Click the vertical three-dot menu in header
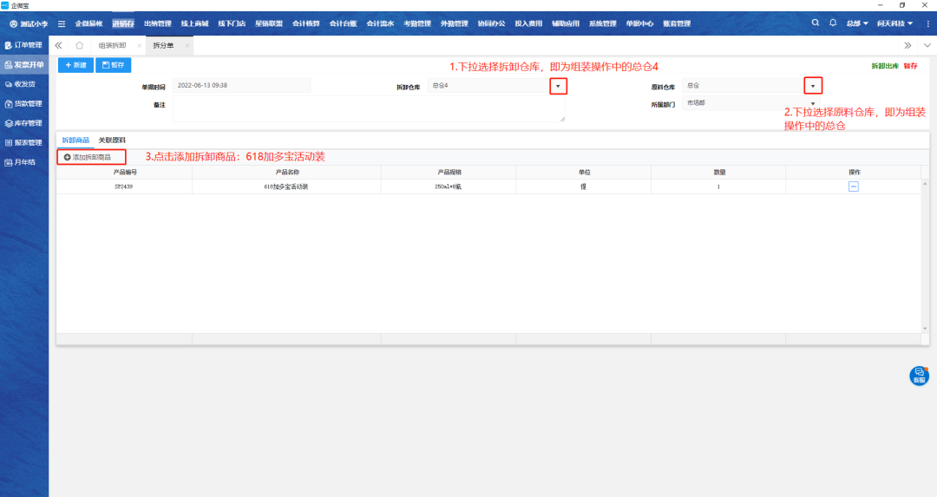937x497 pixels. click(927, 23)
